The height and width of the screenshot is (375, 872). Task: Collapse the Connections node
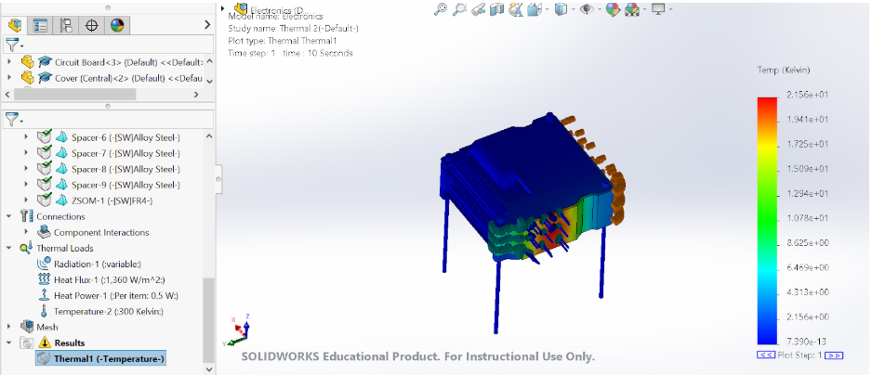click(9, 216)
